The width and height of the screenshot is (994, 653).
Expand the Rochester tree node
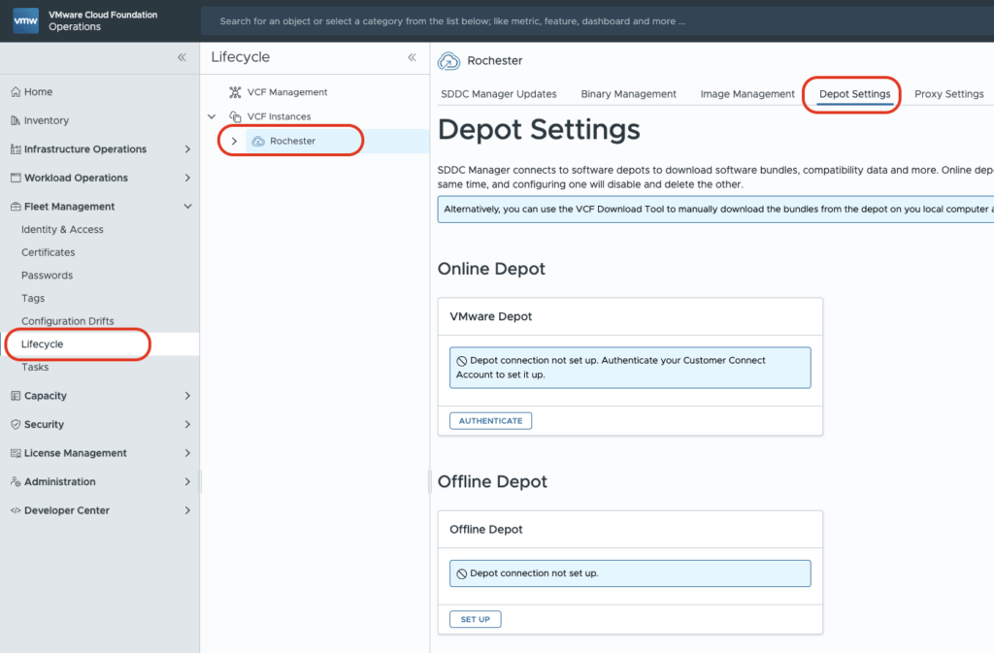coord(234,142)
